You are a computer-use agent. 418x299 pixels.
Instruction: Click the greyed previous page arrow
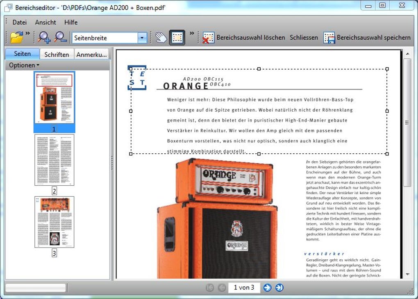pyautogui.click(x=222, y=288)
